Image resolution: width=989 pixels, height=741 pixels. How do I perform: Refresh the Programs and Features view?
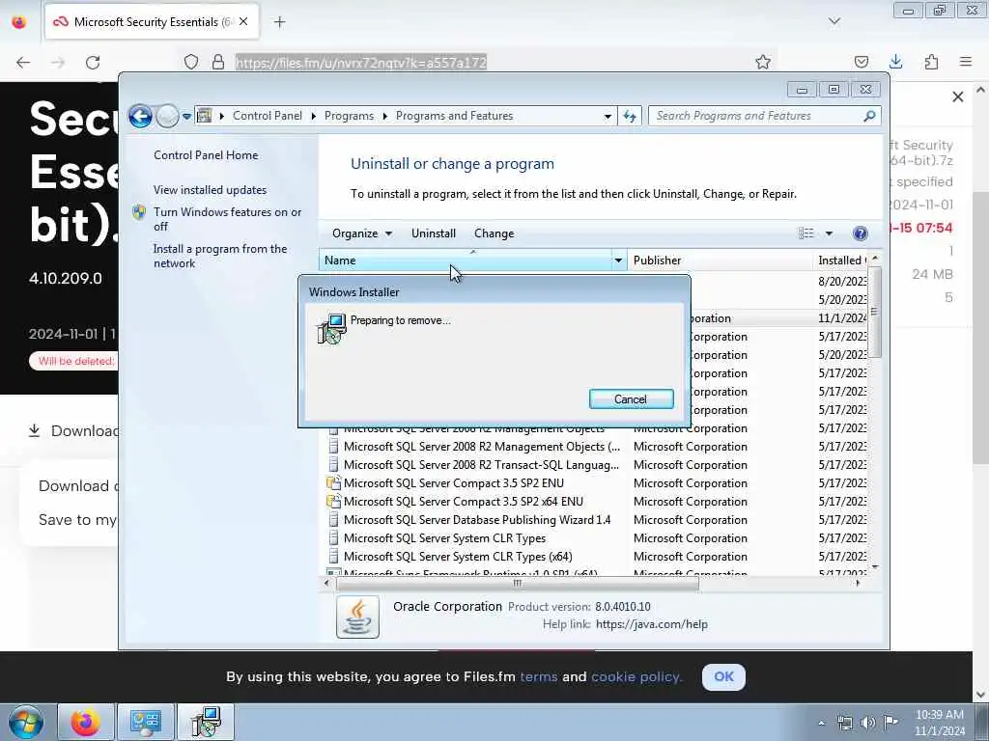[630, 116]
